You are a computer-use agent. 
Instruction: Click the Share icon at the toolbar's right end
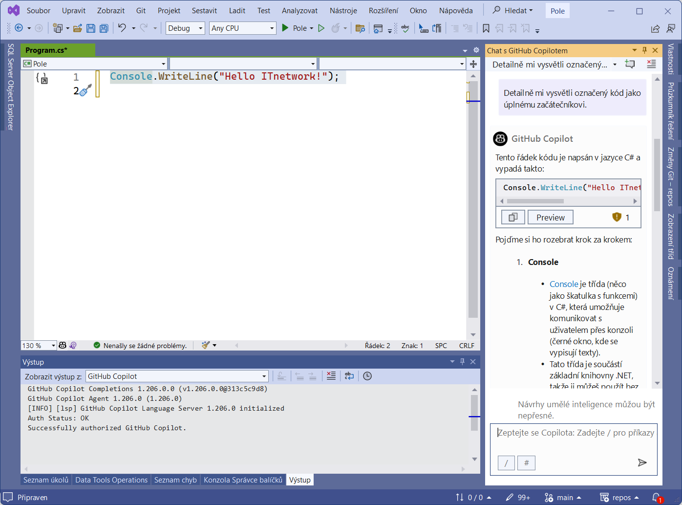(655, 28)
